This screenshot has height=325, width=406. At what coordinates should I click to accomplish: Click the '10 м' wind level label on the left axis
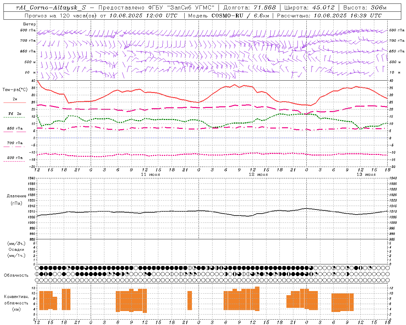coord(30,72)
